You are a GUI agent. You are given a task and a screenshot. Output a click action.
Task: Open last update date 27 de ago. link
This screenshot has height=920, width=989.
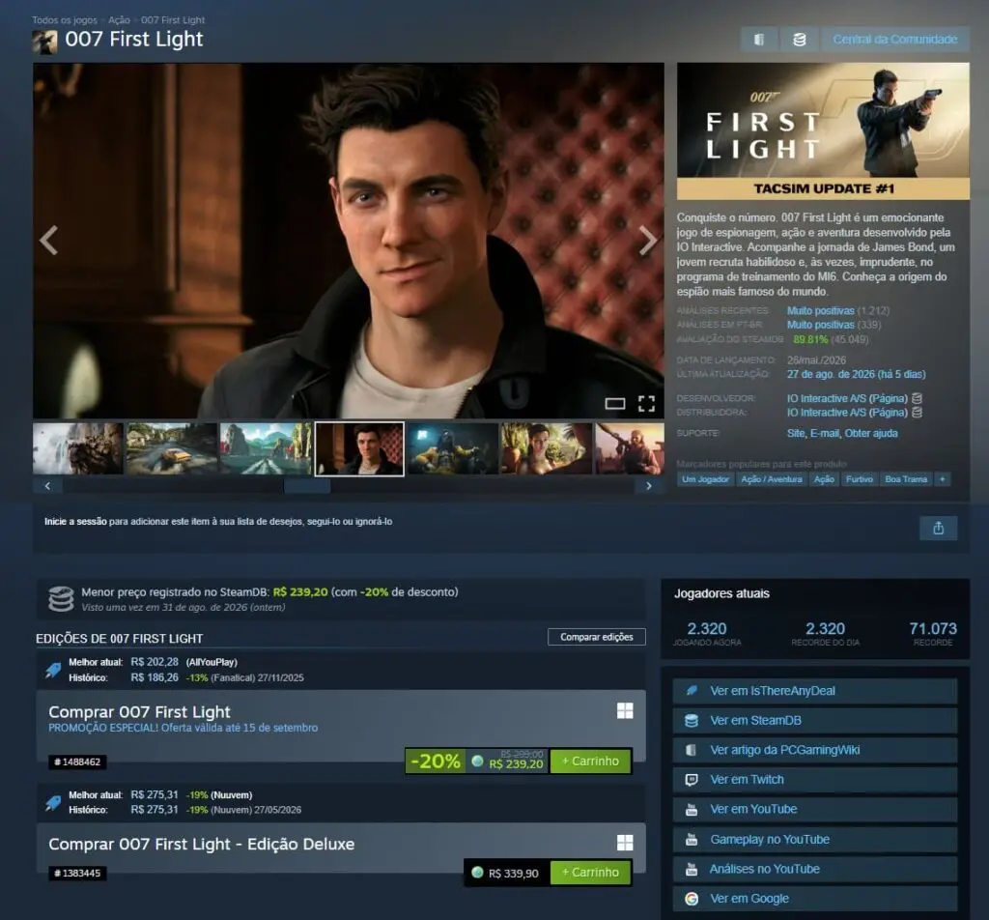click(856, 374)
